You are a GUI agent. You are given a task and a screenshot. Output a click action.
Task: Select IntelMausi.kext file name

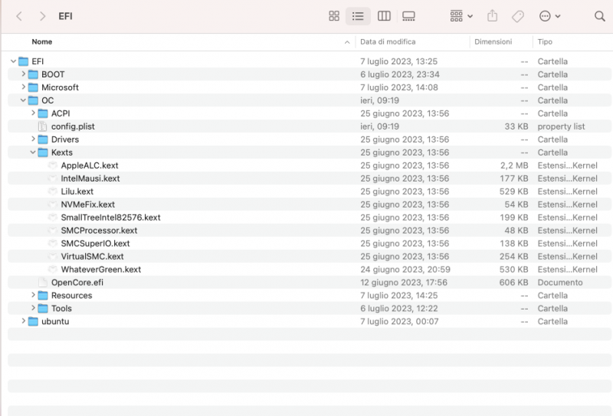90,179
